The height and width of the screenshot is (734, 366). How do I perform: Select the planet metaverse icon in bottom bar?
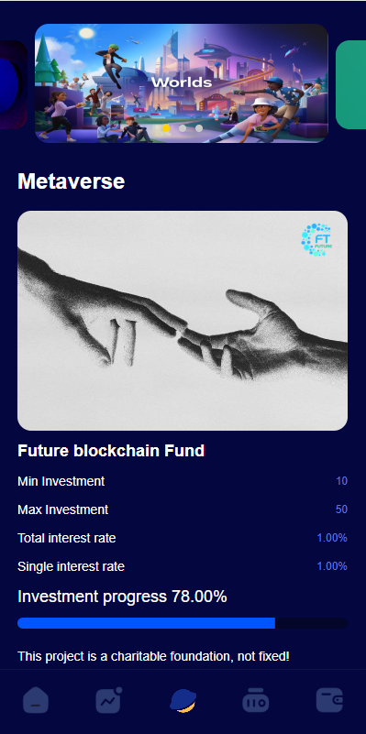[x=183, y=701]
